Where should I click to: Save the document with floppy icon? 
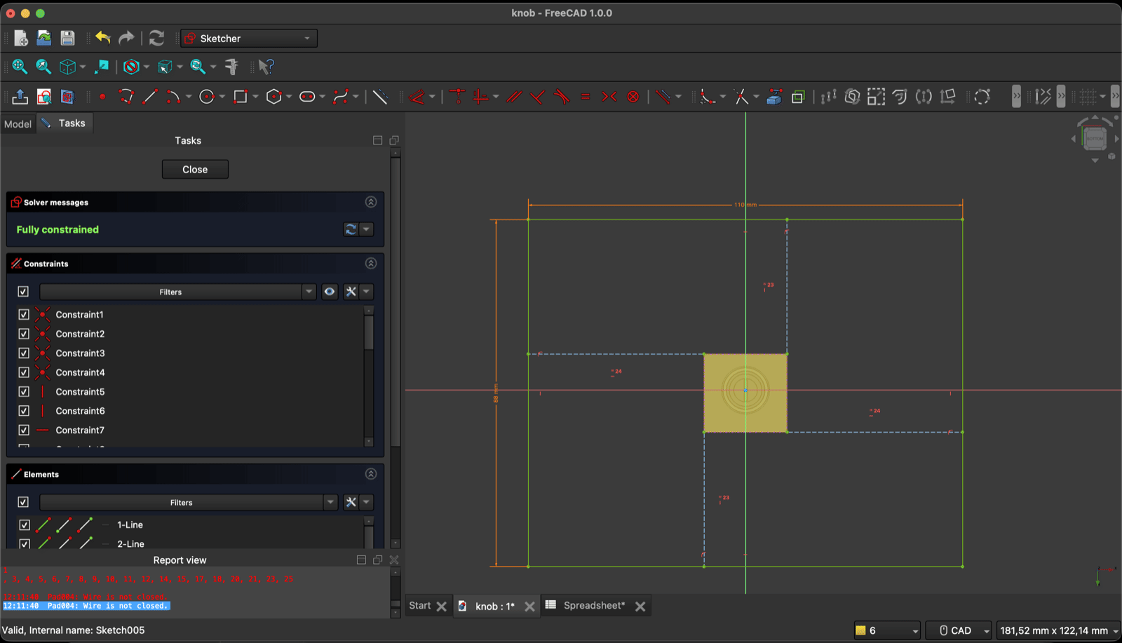pyautogui.click(x=67, y=38)
